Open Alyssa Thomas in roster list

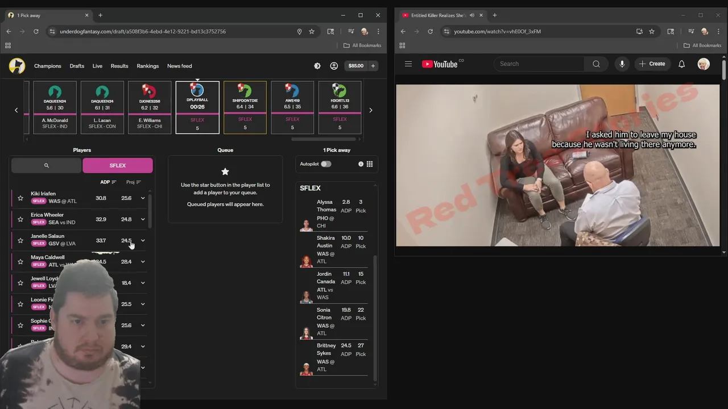(334, 214)
